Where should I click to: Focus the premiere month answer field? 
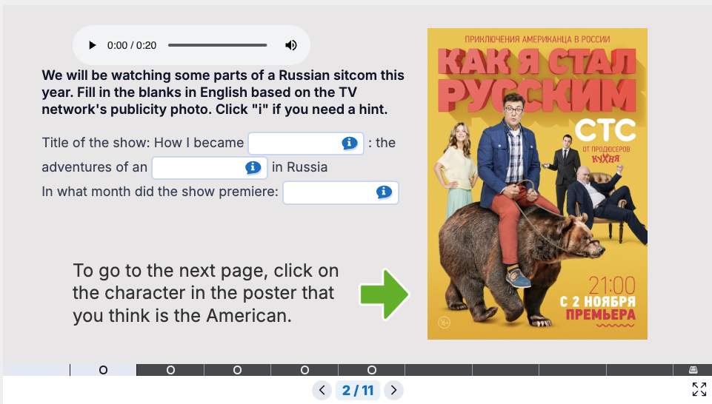tap(341, 192)
